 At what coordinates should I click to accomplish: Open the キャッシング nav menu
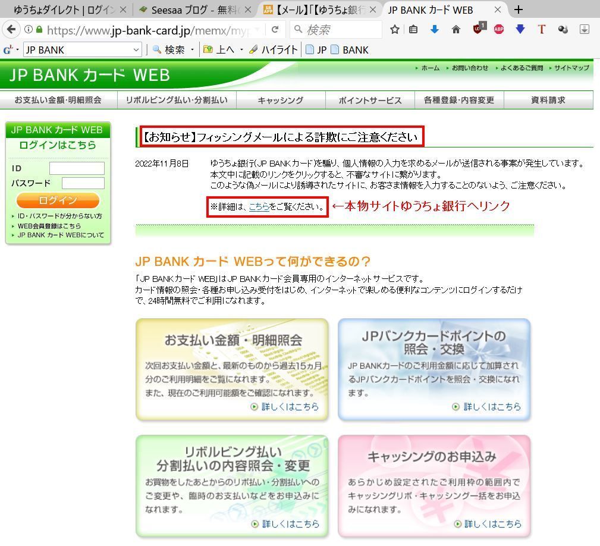(x=281, y=101)
